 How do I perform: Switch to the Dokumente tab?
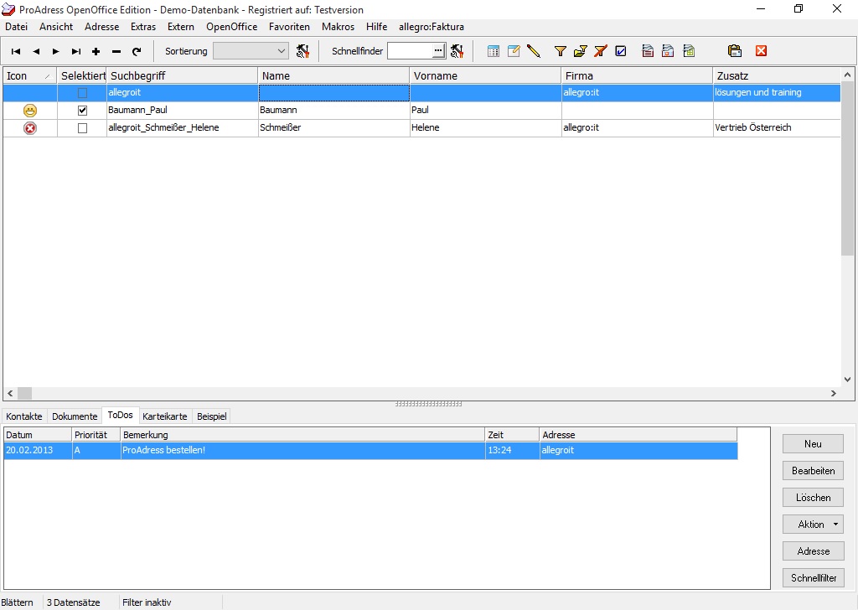coord(75,416)
